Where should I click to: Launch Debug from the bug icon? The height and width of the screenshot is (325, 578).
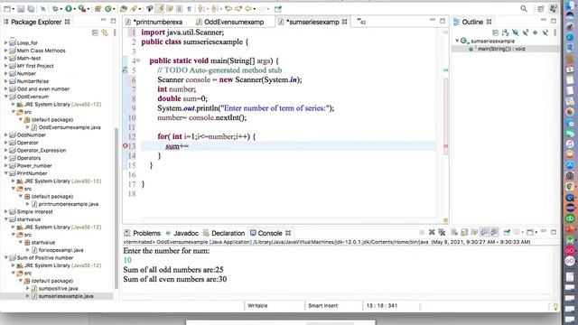[x=55, y=8]
